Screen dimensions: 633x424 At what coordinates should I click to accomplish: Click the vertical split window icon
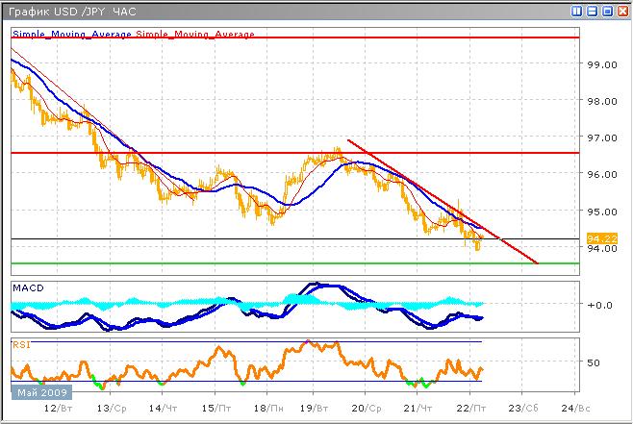point(575,10)
